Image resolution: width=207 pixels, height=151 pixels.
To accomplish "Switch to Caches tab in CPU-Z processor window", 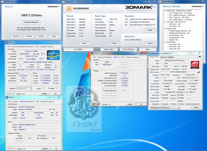I will pos(15,47).
